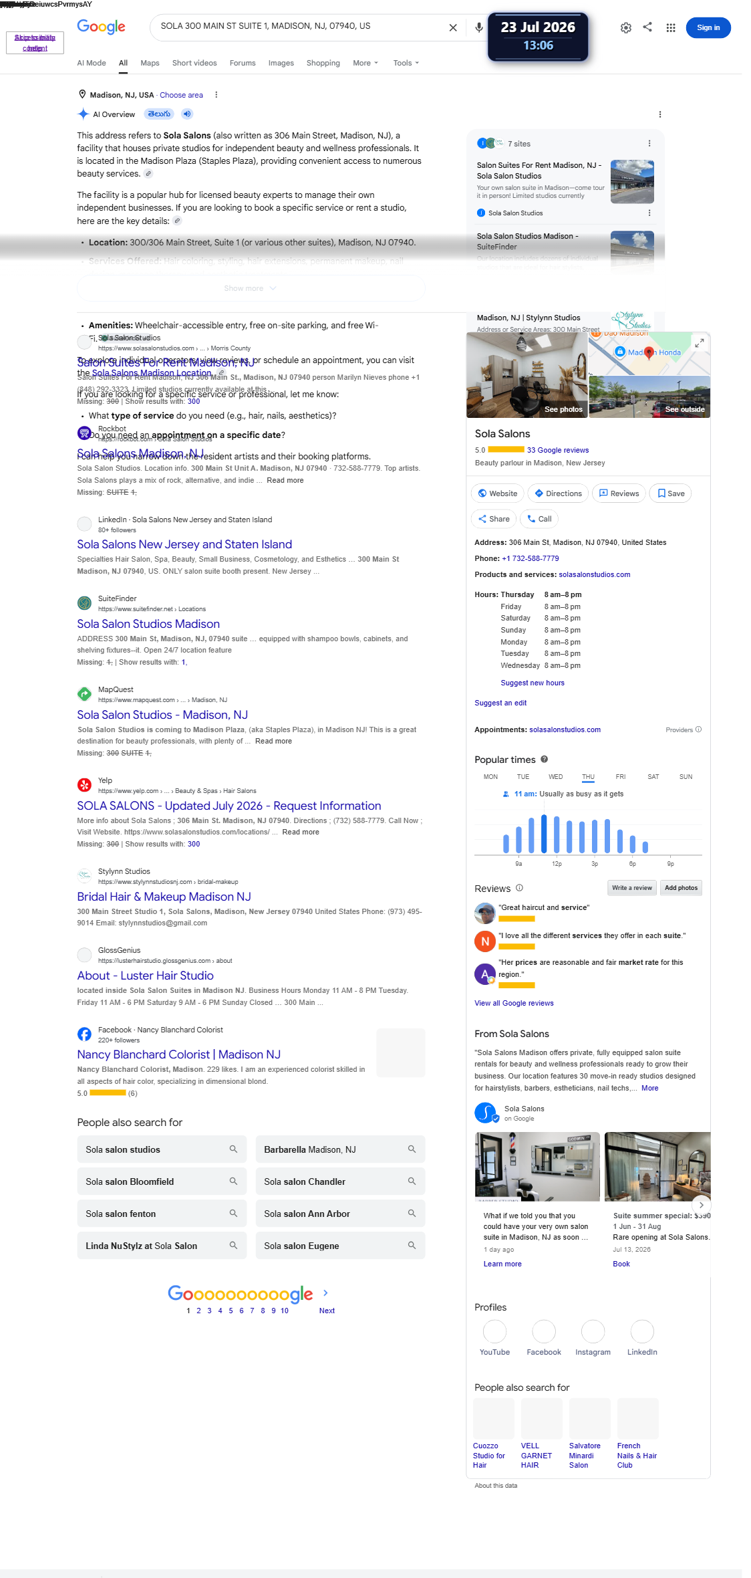Open the Tools dropdown
This screenshot has height=1578, width=751.
(406, 63)
